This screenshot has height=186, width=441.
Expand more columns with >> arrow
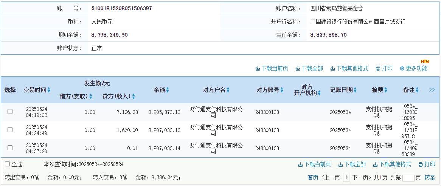[x=432, y=90]
